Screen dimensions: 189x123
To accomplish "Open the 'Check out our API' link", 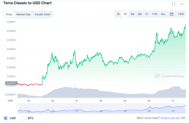I will [173, 118].
